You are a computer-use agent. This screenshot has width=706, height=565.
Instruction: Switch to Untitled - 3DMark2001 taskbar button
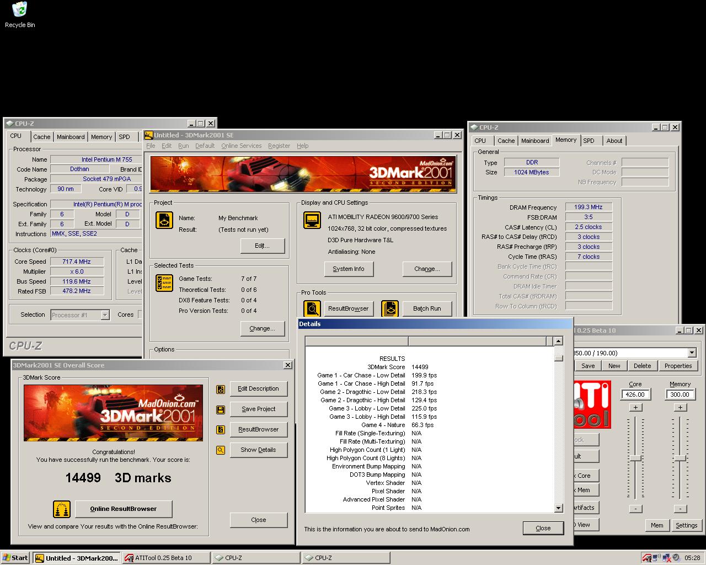(x=76, y=558)
